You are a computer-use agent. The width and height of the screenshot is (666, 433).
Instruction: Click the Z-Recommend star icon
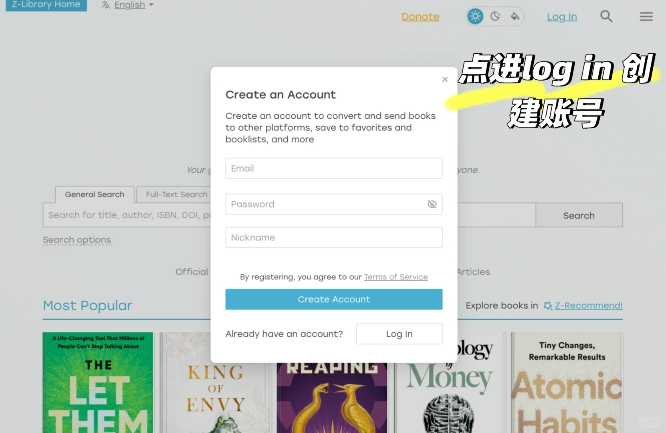(548, 306)
